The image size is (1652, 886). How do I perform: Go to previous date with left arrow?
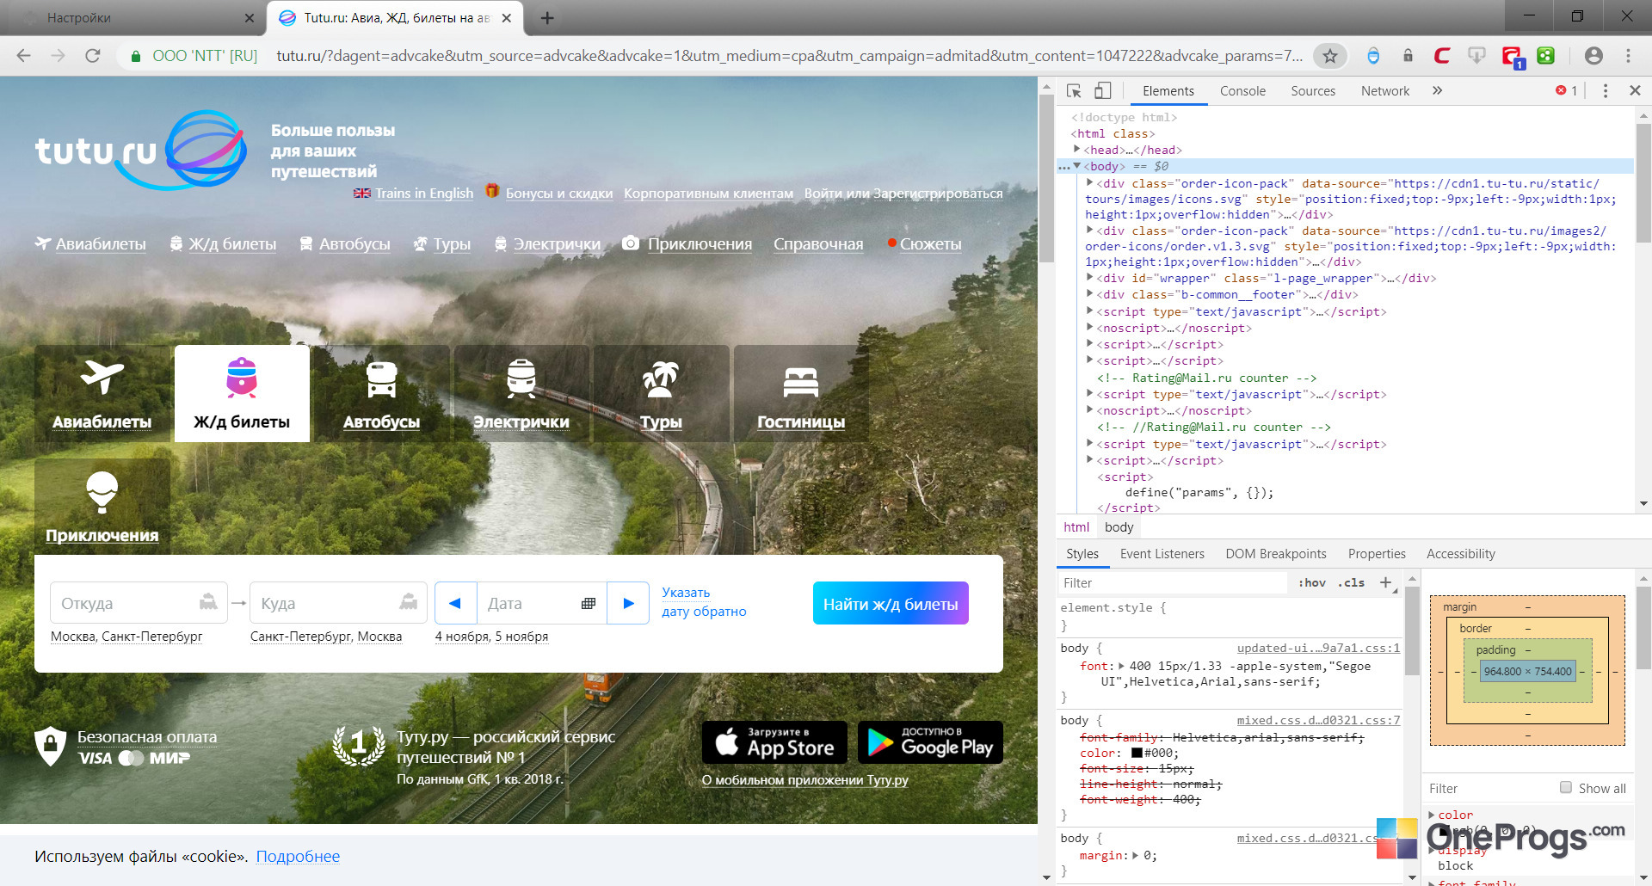[x=456, y=603]
